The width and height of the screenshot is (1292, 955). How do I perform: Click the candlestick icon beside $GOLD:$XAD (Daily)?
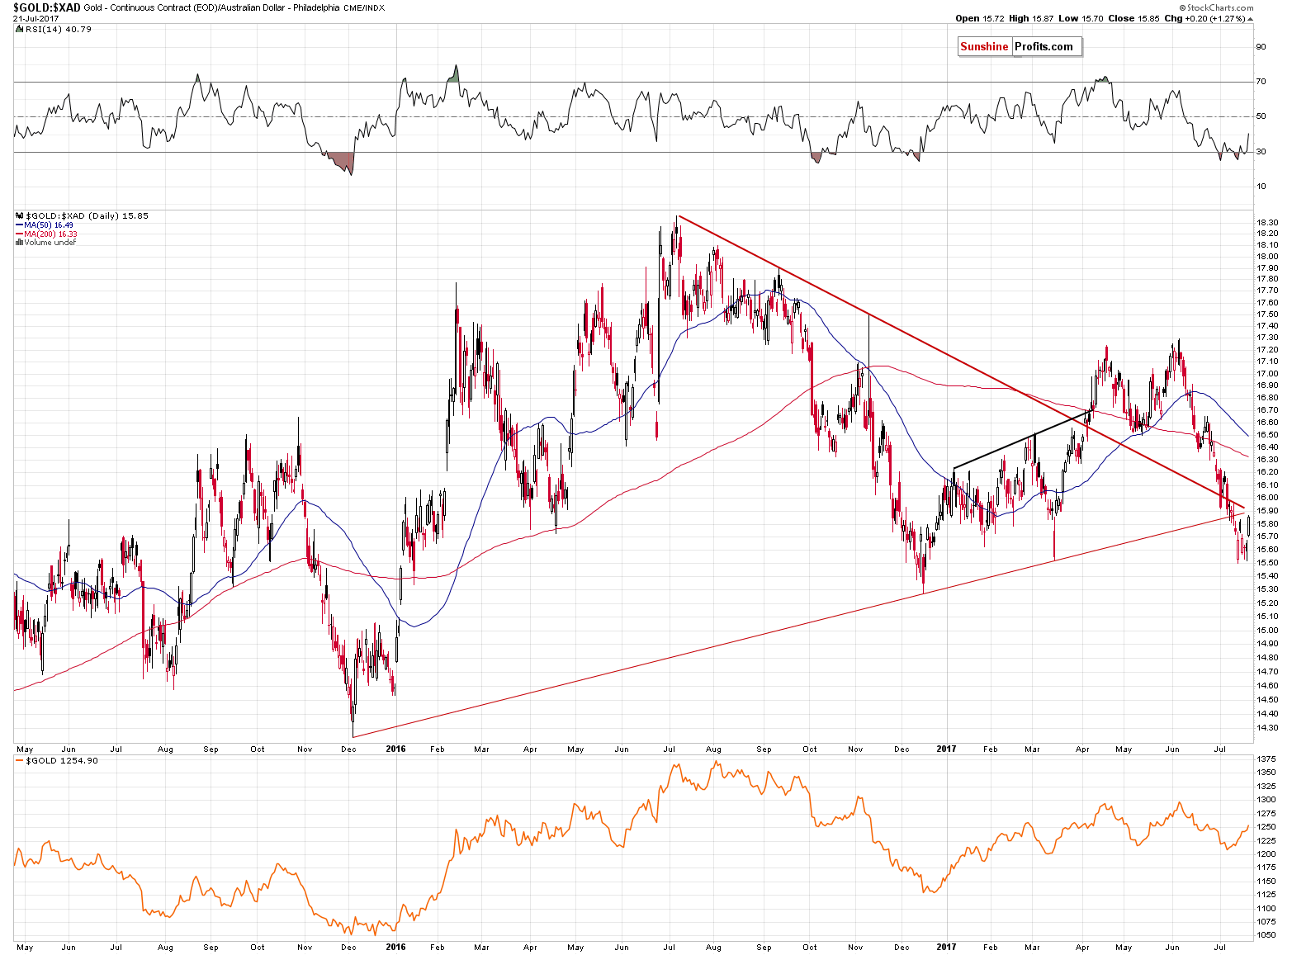[19, 216]
